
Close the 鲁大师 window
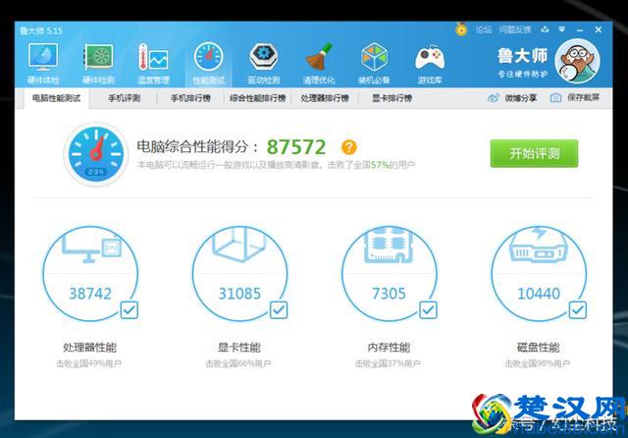tap(599, 29)
